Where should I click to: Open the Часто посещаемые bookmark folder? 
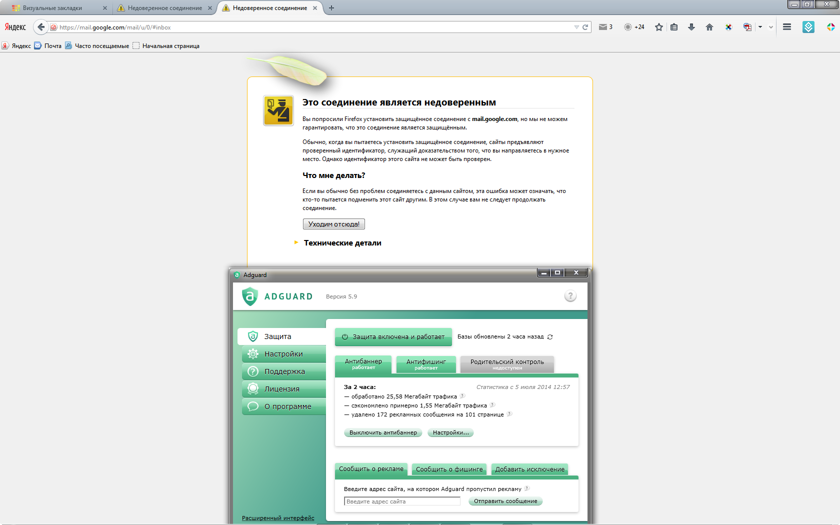97,46
